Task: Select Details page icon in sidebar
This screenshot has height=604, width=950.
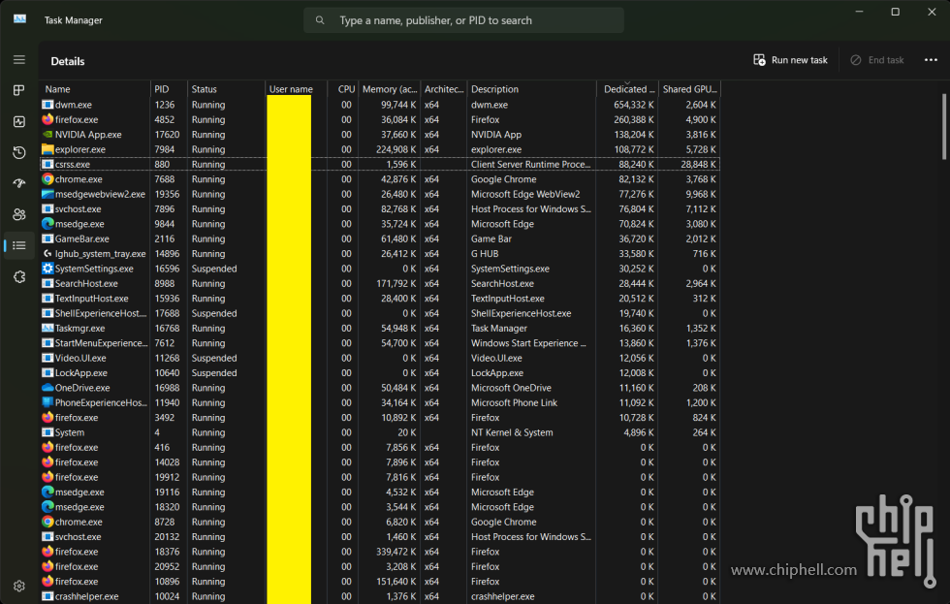Action: click(19, 245)
